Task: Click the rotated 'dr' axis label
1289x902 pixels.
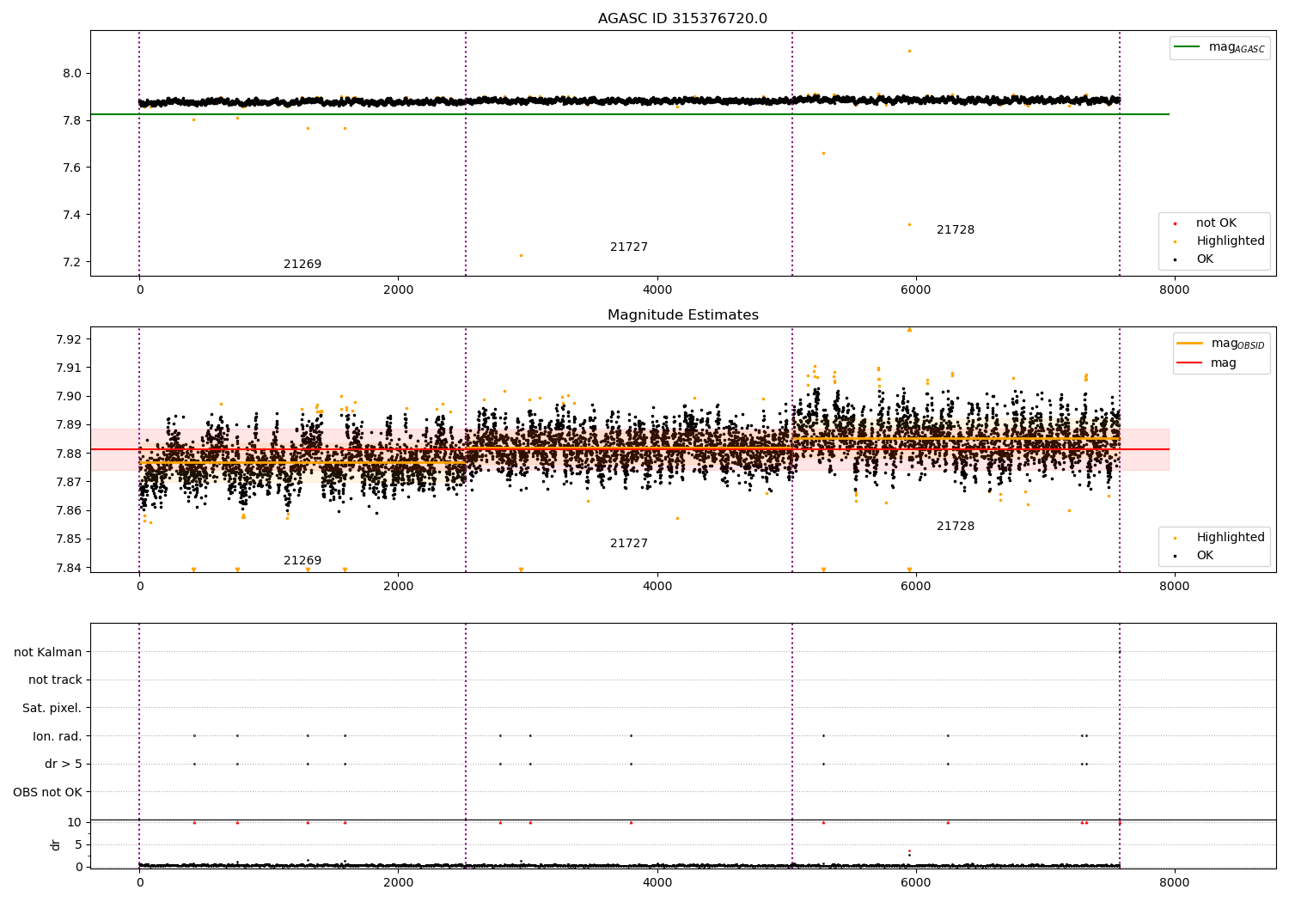Action: (56, 844)
